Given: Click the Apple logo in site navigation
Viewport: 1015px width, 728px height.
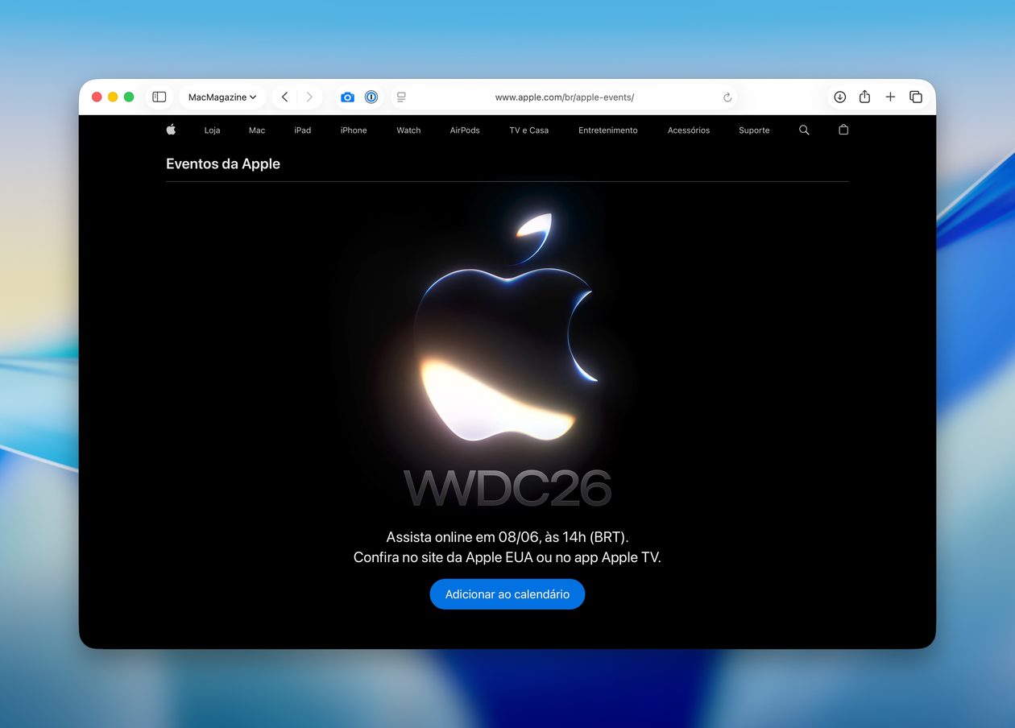Looking at the screenshot, I should [x=171, y=130].
